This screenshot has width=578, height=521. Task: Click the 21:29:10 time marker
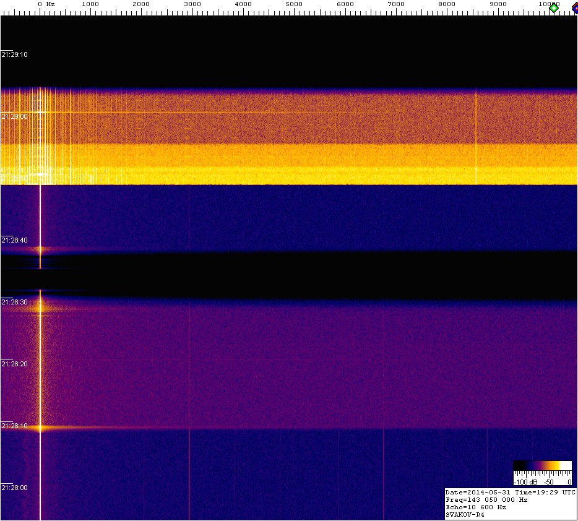point(14,54)
